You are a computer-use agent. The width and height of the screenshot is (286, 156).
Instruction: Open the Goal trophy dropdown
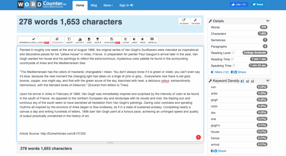coord(97,40)
